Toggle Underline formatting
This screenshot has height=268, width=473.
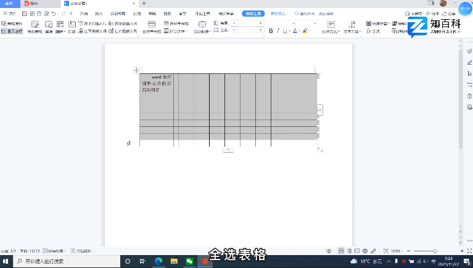[x=285, y=31]
